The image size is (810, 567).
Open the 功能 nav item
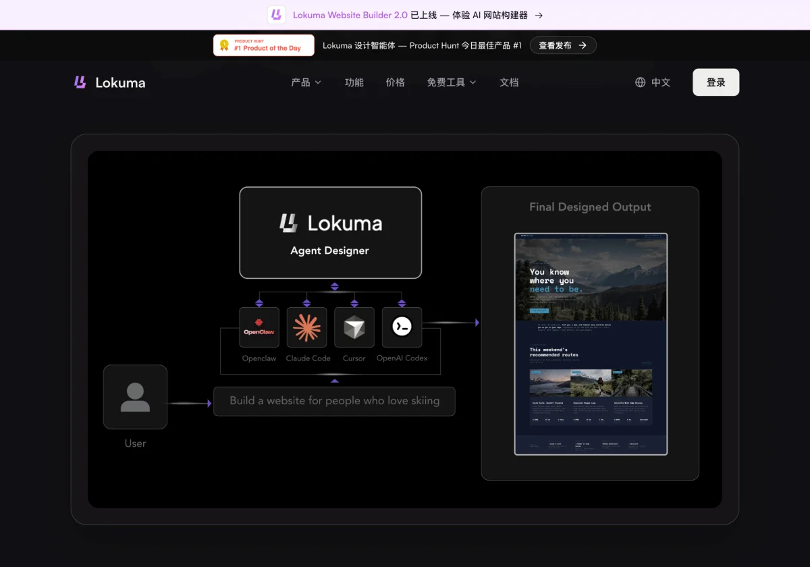[354, 82]
